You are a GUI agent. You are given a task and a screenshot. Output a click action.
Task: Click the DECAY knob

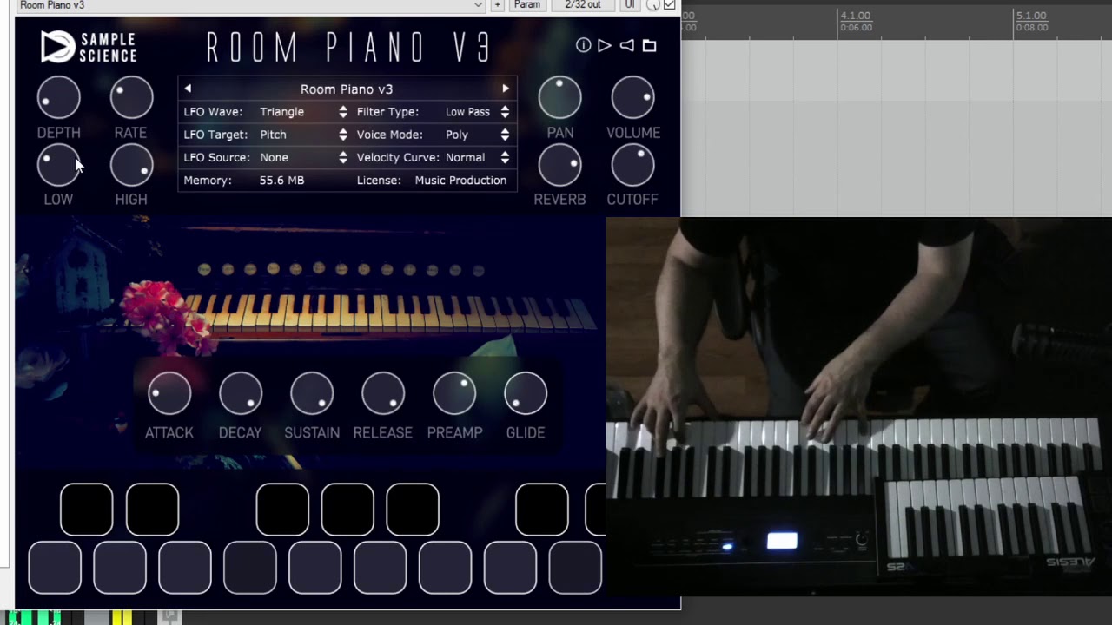point(241,394)
